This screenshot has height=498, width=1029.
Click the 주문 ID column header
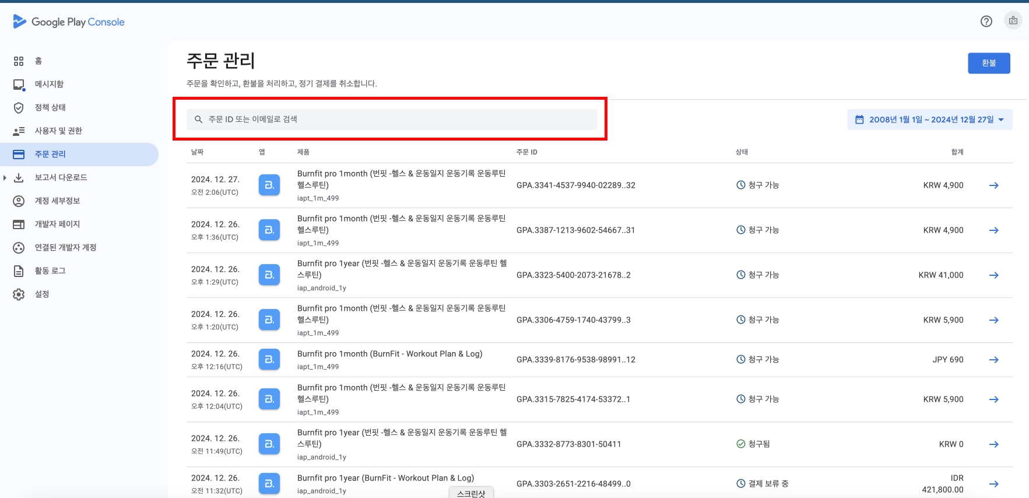(527, 152)
